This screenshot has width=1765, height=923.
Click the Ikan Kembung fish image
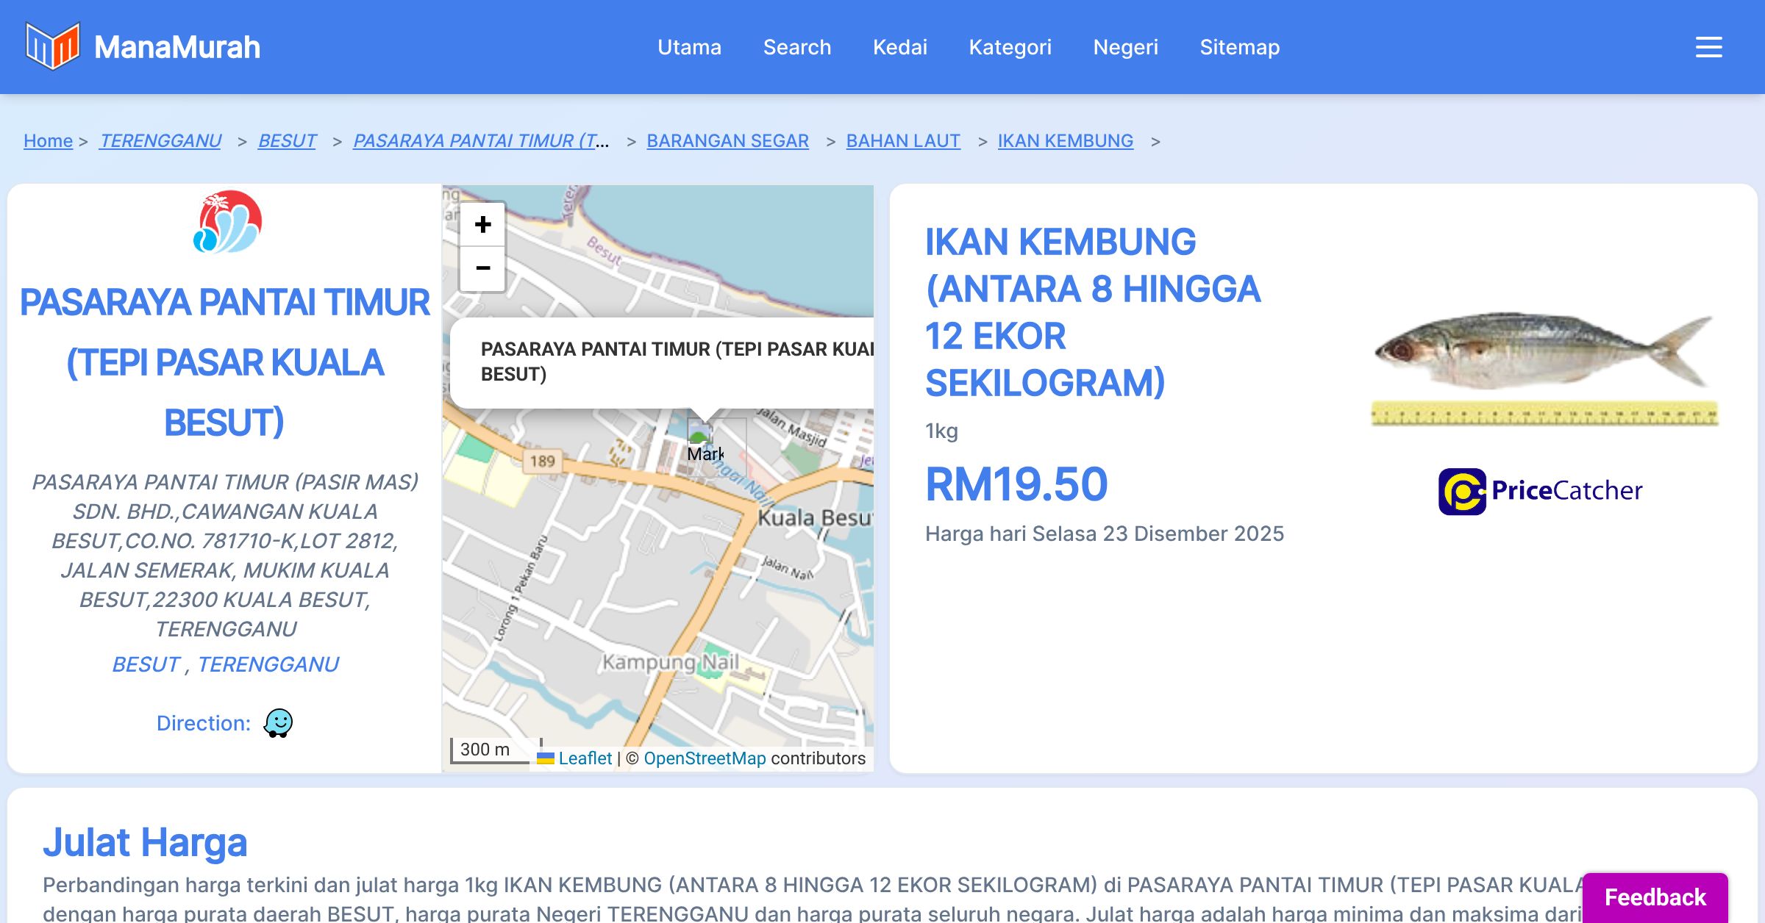tap(1543, 366)
